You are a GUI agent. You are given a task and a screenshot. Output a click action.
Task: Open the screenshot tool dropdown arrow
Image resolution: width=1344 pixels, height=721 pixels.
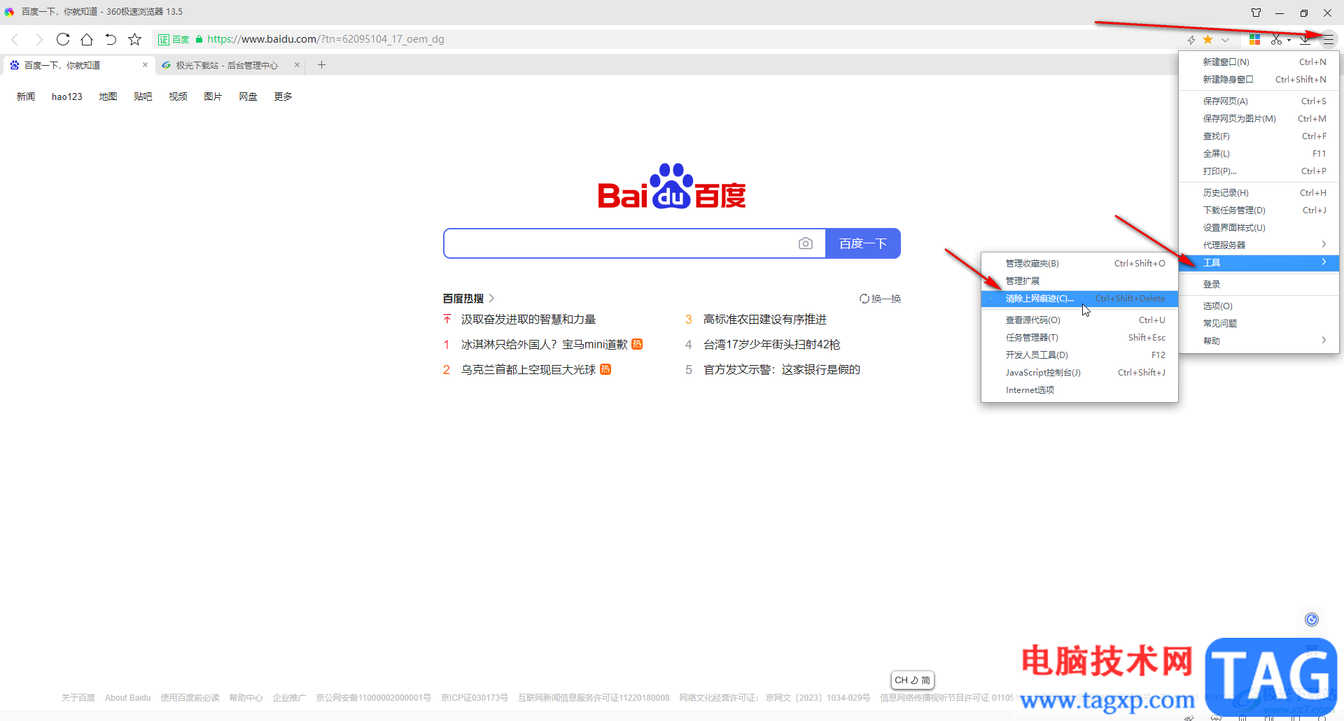[x=1289, y=40]
